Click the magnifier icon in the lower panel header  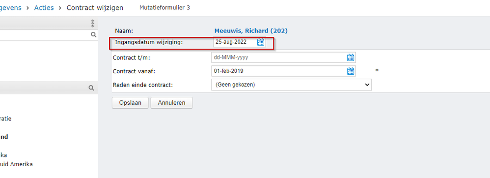tap(91, 88)
